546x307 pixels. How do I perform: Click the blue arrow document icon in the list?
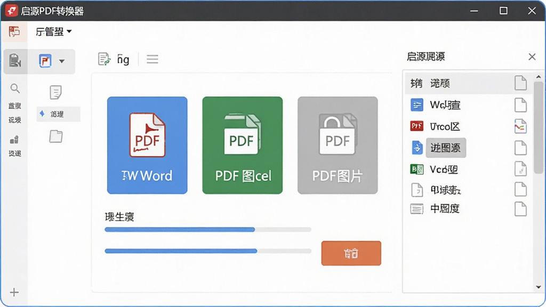pyautogui.click(x=417, y=148)
